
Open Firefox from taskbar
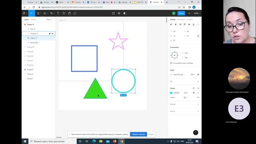(115, 141)
